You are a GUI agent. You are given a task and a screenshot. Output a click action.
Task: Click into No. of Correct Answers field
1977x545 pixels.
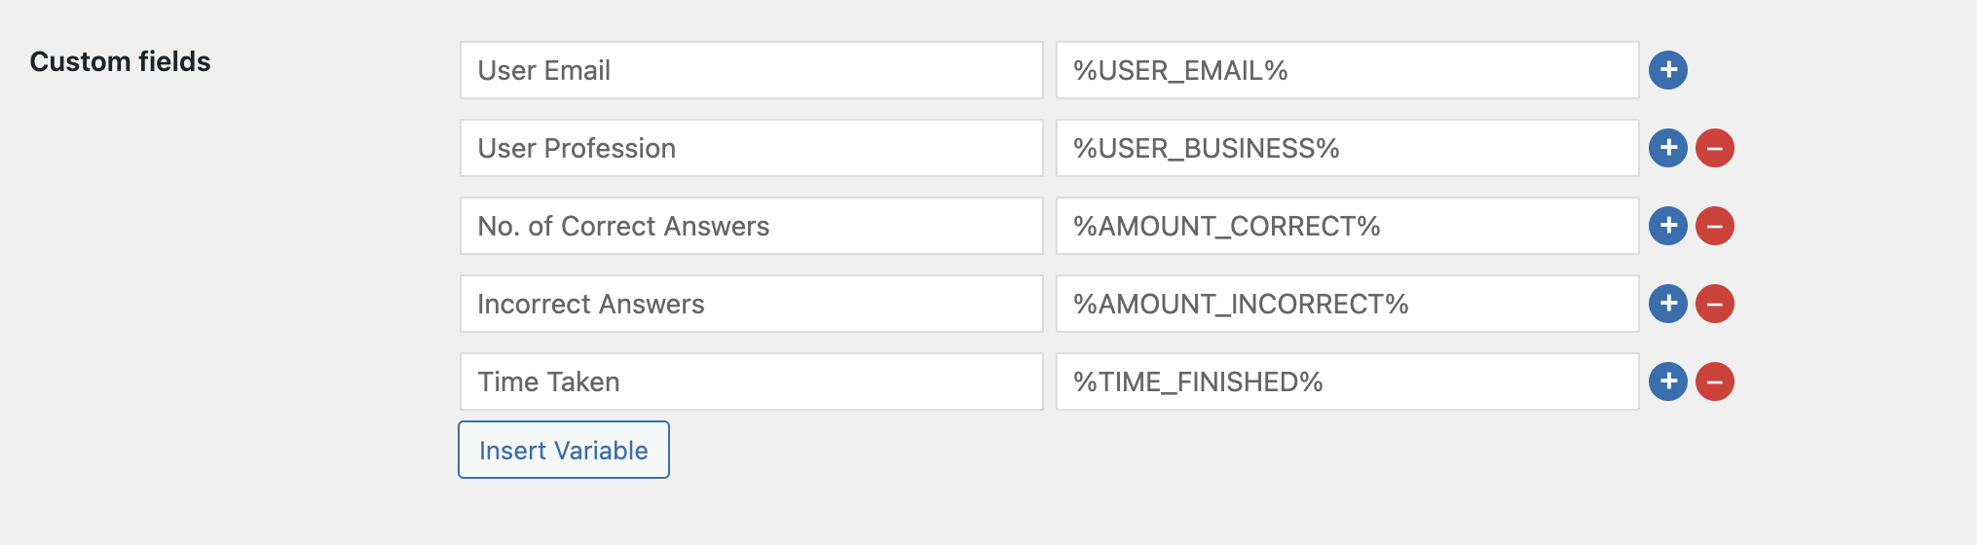coord(751,226)
